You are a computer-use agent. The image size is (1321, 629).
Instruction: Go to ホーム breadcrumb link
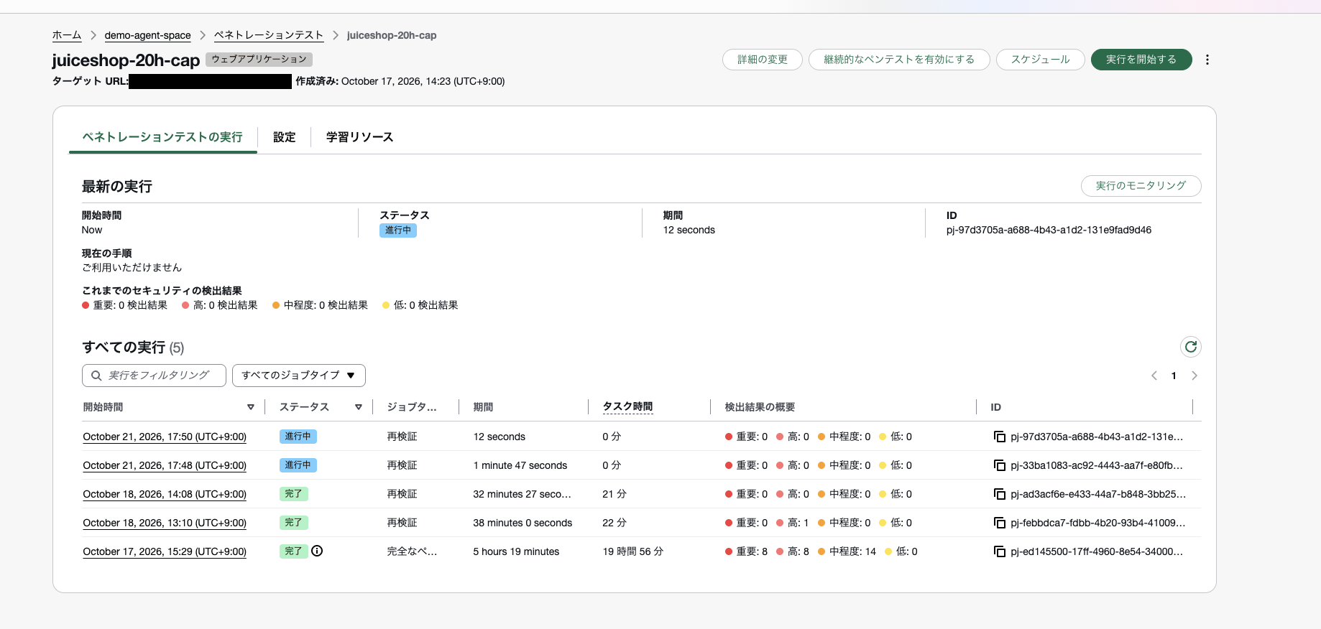67,35
